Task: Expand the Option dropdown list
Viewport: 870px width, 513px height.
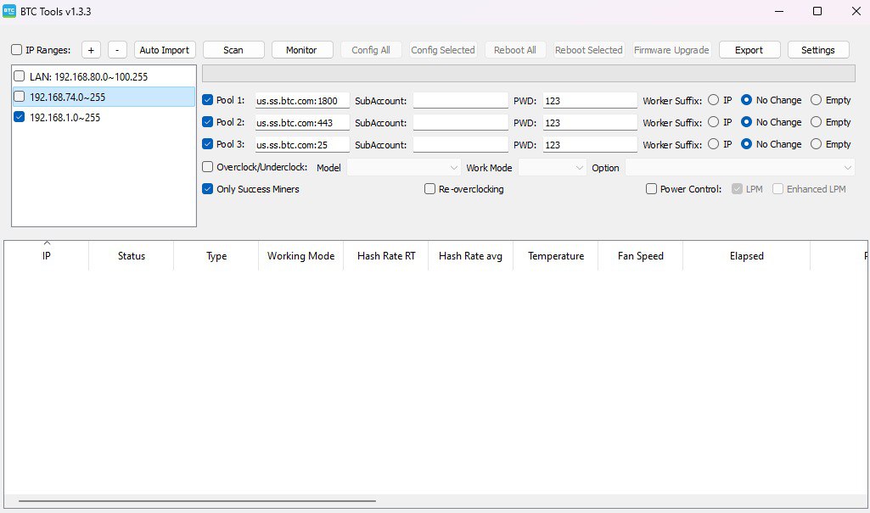Action: [x=739, y=168]
